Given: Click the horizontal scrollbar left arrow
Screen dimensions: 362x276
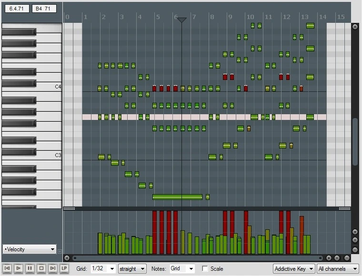Looking at the screenshot, I should pos(67,258).
